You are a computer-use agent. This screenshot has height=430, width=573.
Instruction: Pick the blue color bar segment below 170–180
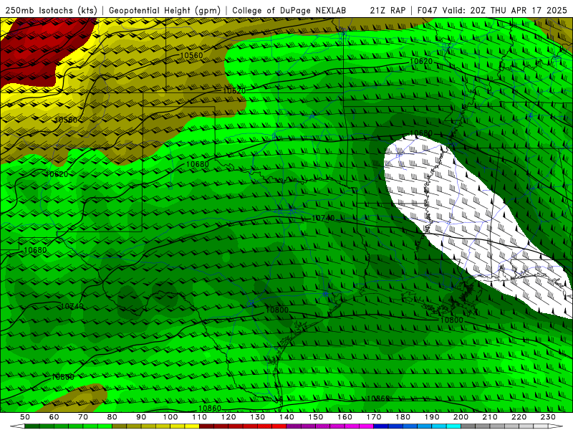point(388,426)
